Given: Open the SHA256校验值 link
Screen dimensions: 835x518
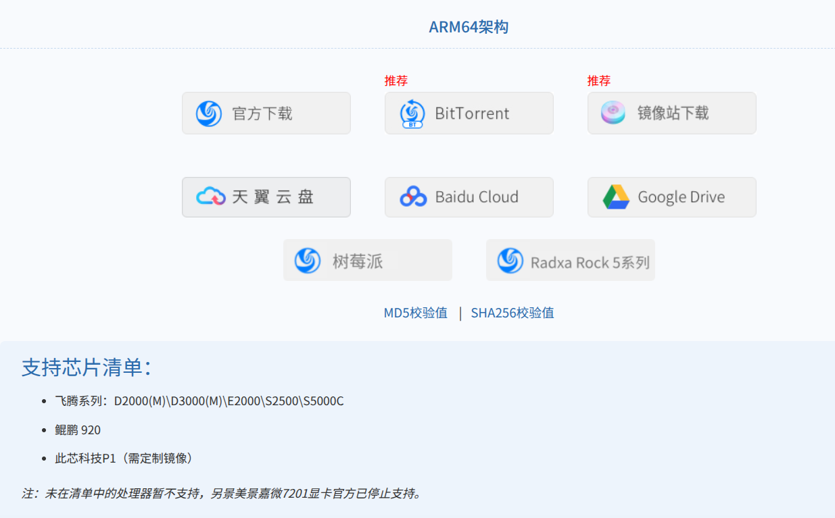Looking at the screenshot, I should (512, 313).
